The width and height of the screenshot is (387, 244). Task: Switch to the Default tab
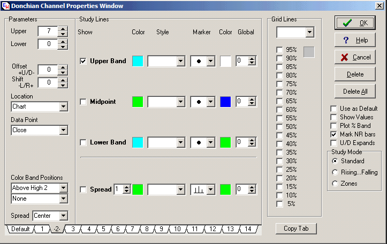pos(20,229)
